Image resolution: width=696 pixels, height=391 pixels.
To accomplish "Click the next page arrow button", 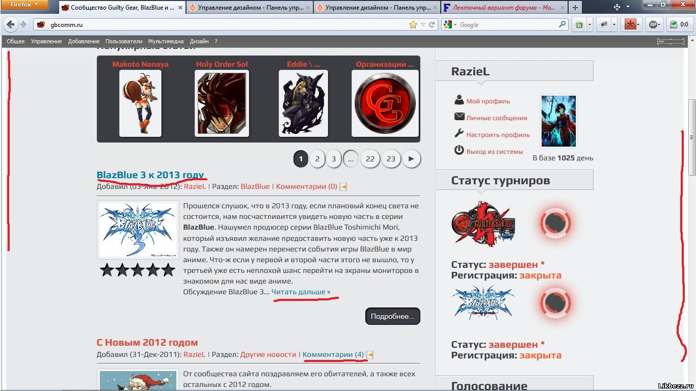I will click(411, 159).
